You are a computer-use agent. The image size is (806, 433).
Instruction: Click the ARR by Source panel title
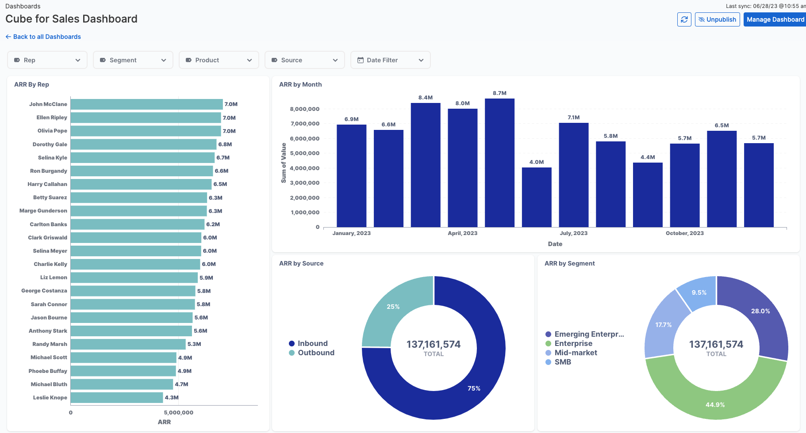[x=301, y=263]
